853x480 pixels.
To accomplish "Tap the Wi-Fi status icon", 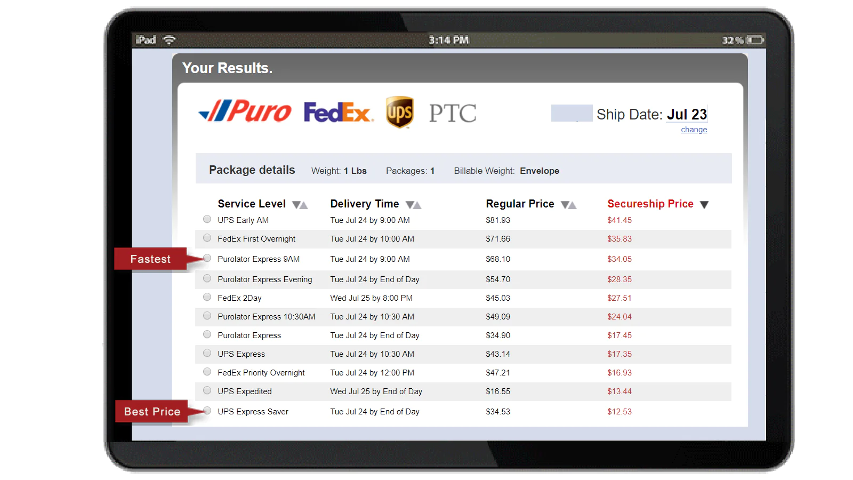I will pyautogui.click(x=170, y=40).
